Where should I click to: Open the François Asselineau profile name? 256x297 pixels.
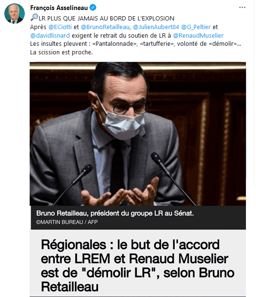tap(59, 8)
